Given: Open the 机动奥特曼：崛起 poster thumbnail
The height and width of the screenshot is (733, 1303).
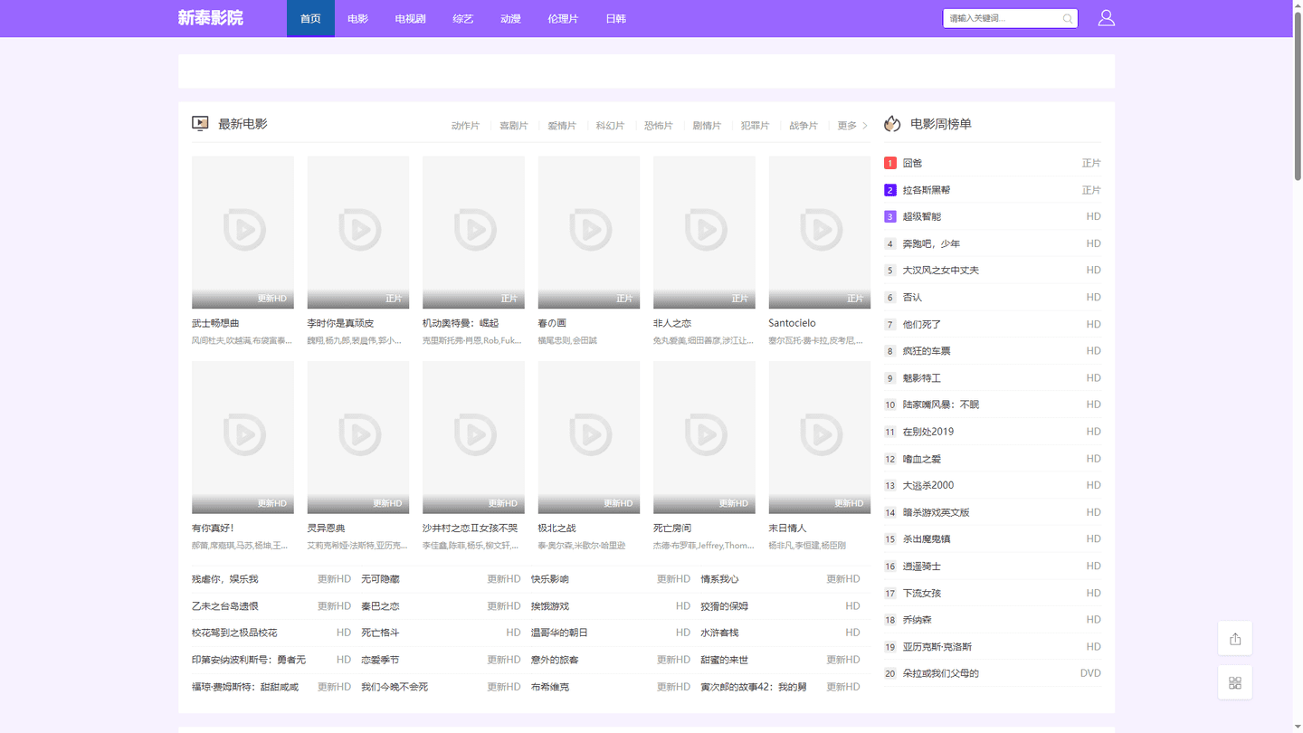Looking at the screenshot, I should point(473,233).
